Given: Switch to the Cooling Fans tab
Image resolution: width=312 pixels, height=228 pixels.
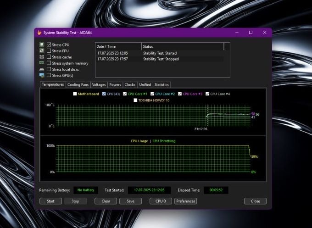Looking at the screenshot, I should point(78,85).
